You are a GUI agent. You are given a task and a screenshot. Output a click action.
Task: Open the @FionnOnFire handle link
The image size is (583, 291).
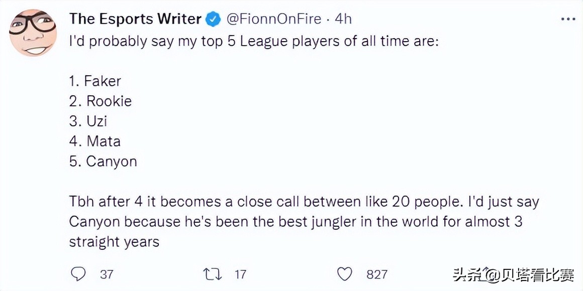275,19
